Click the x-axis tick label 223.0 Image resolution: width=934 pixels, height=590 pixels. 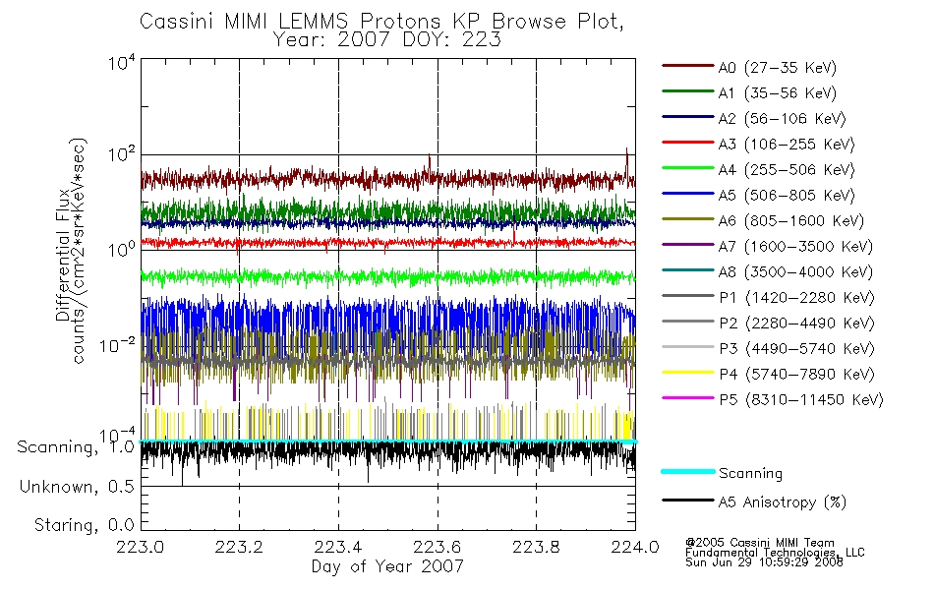140,547
